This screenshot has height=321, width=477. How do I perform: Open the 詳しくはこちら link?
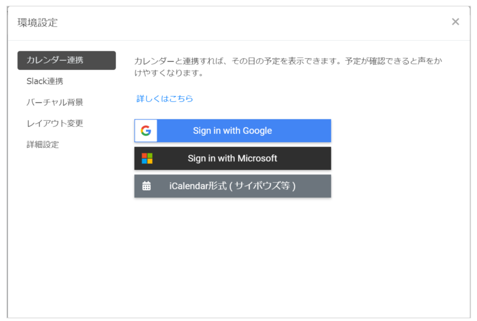point(164,98)
